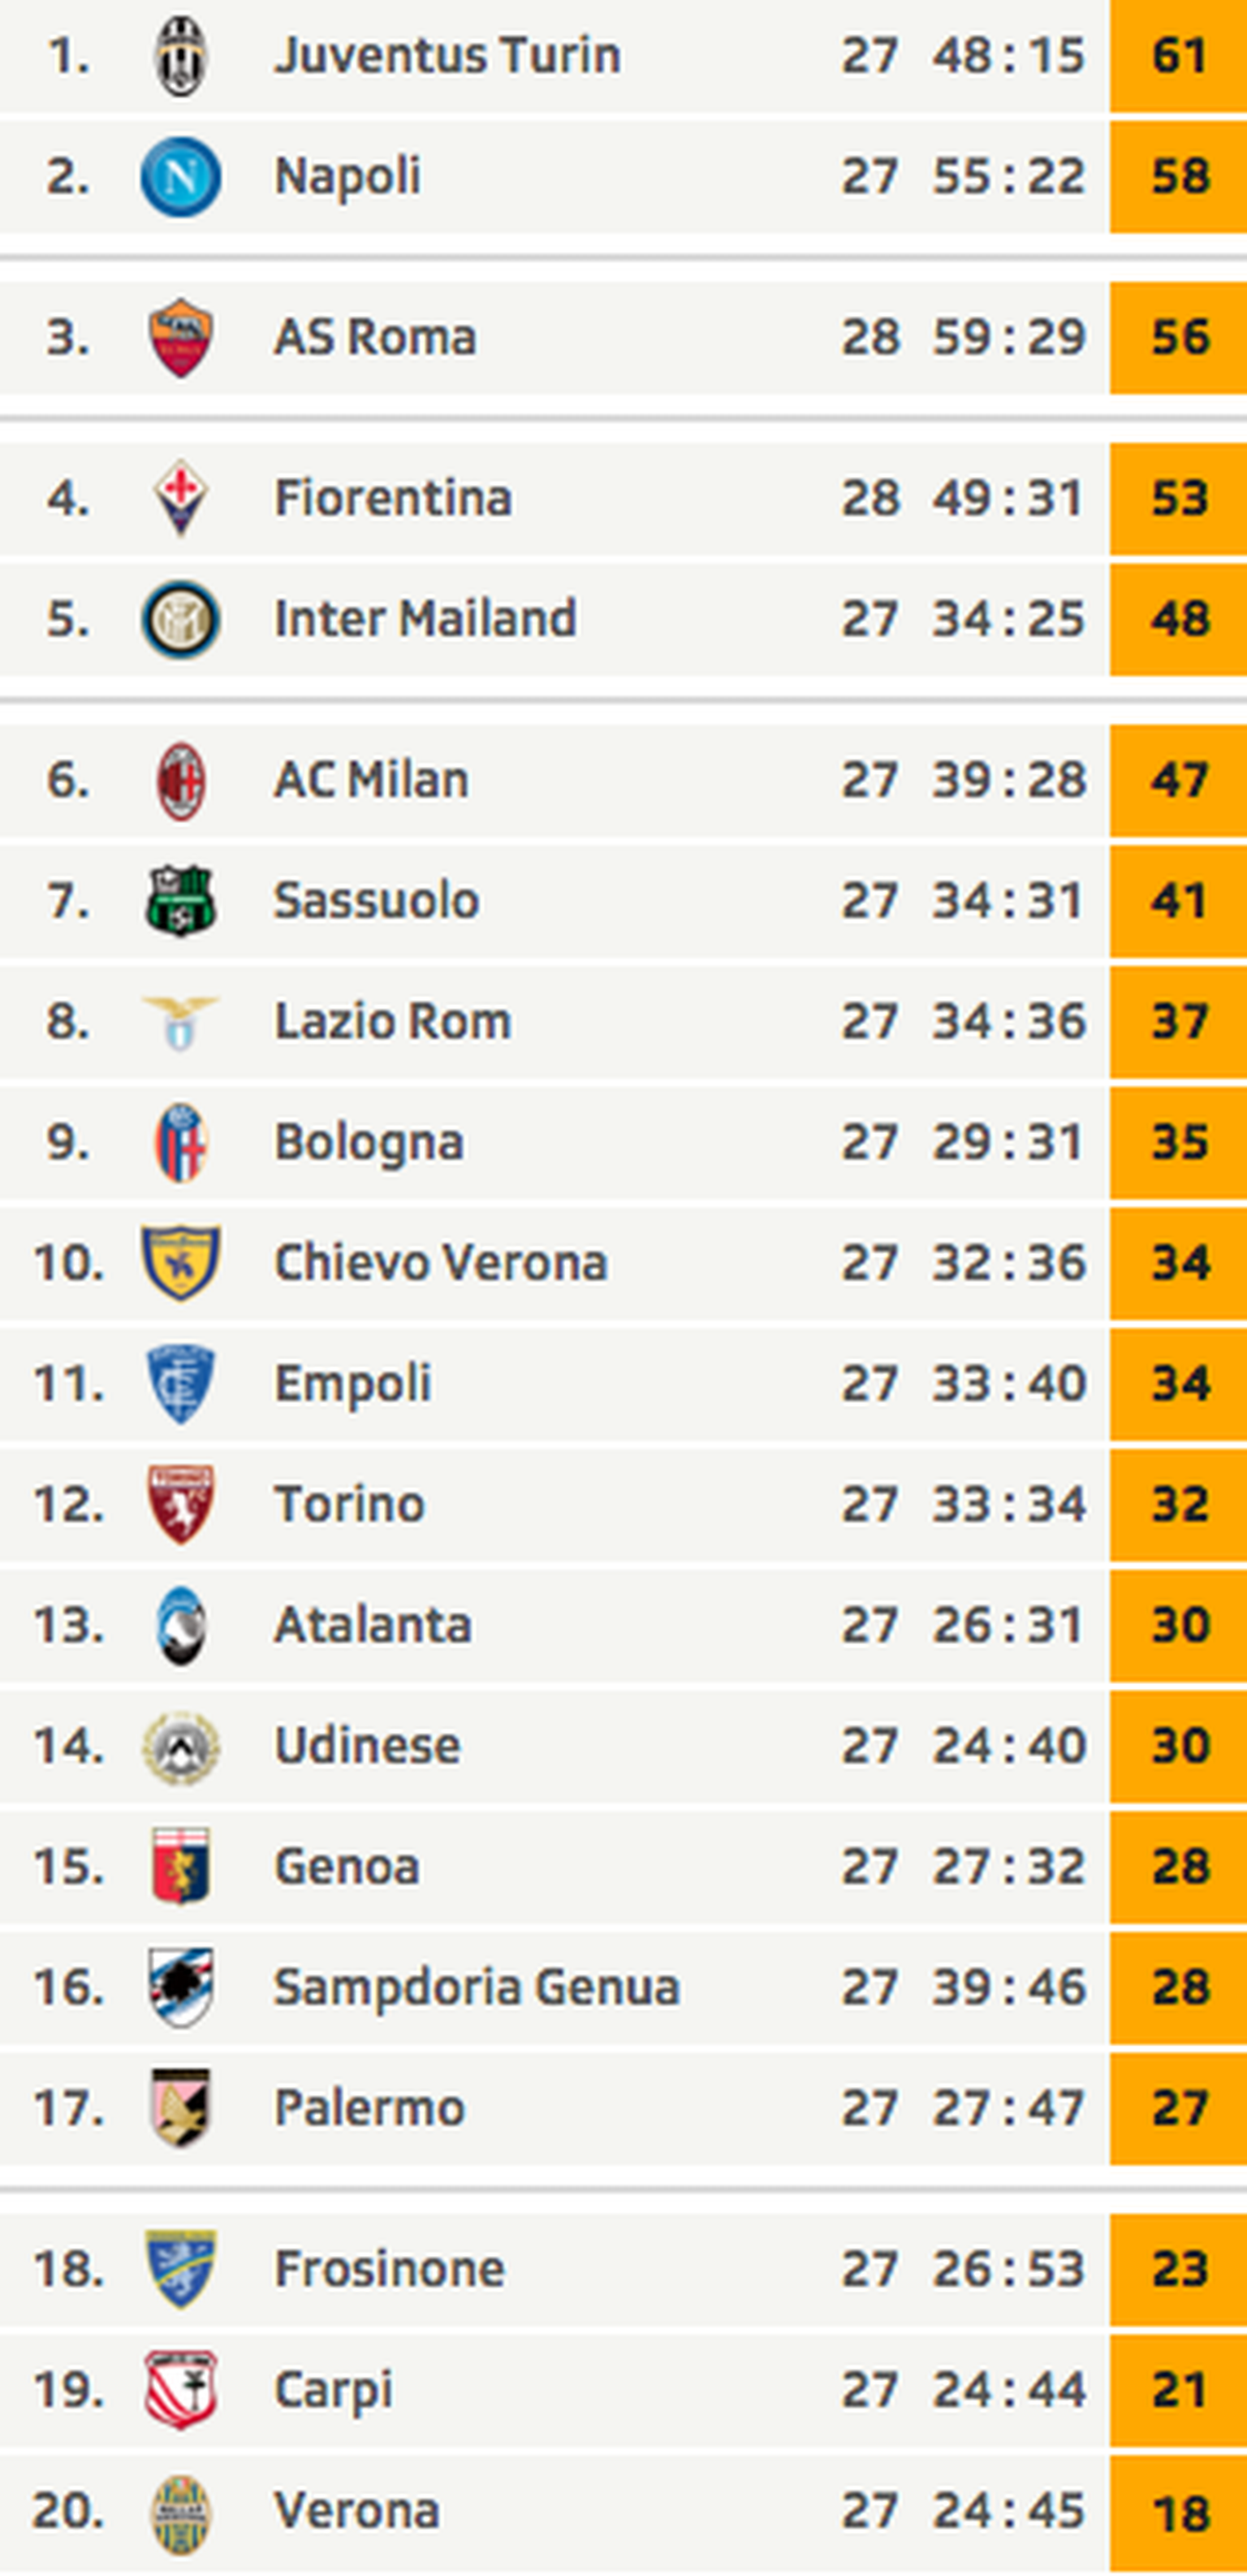Select the Sassuolo club badge
This screenshot has width=1247, height=2576.
coord(181,901)
